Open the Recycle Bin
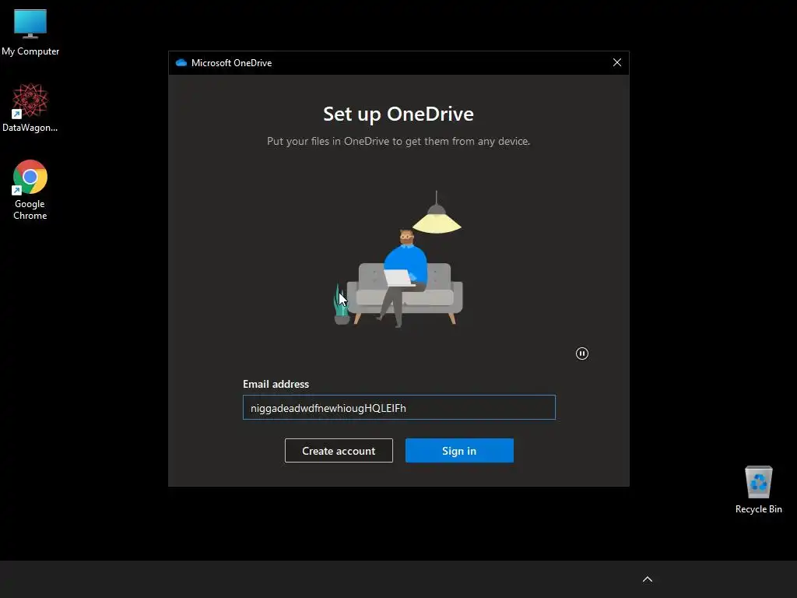This screenshot has width=797, height=598. (758, 489)
